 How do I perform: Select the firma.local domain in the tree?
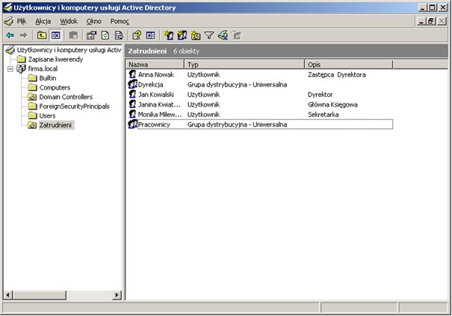point(43,69)
